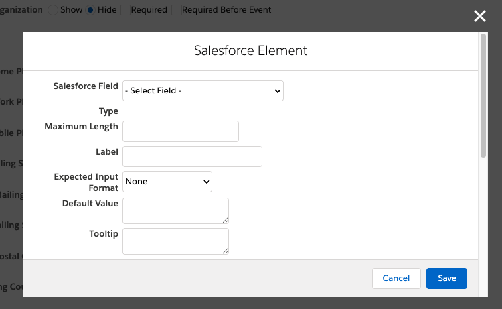Focus the Tooltip text area
This screenshot has height=309, width=502.
[x=175, y=241]
